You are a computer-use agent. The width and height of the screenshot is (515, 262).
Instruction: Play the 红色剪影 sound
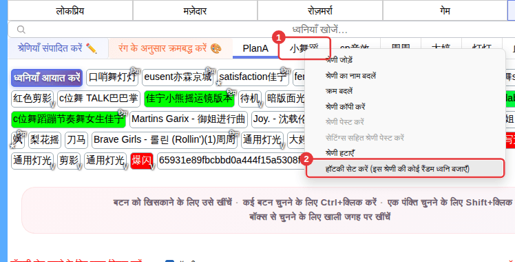[x=32, y=99]
